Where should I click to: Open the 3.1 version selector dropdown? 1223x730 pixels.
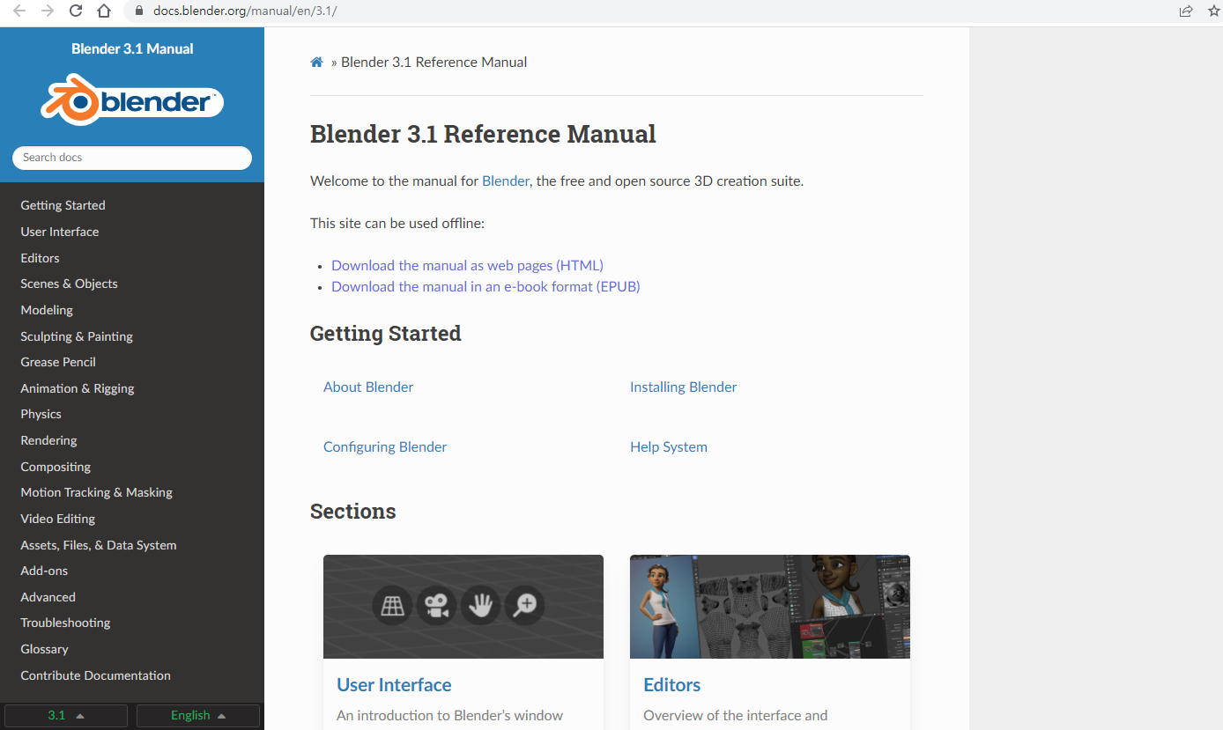(x=66, y=715)
